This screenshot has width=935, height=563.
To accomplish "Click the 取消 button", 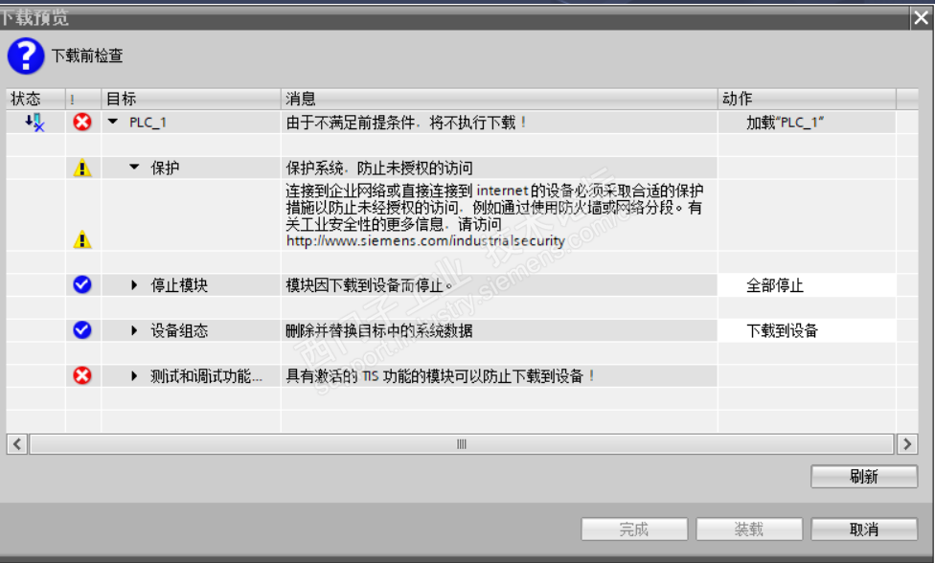I will [x=864, y=529].
